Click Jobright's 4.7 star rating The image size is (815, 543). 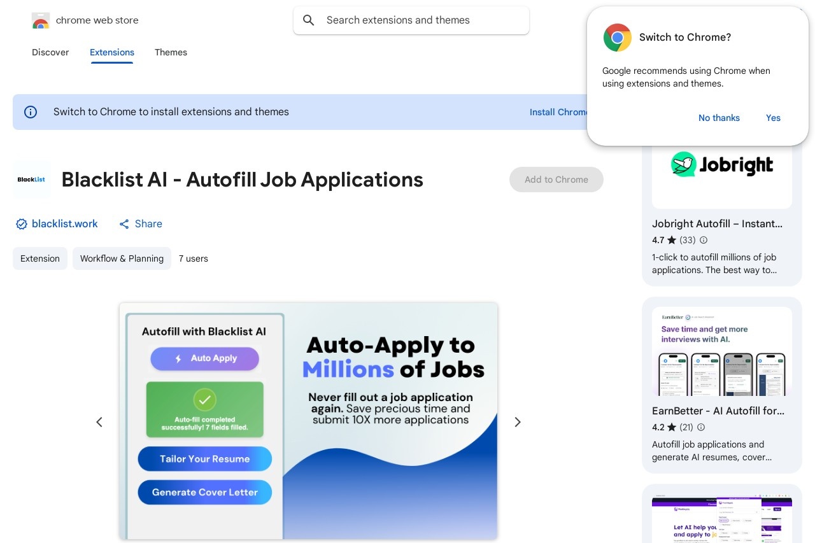coord(664,241)
